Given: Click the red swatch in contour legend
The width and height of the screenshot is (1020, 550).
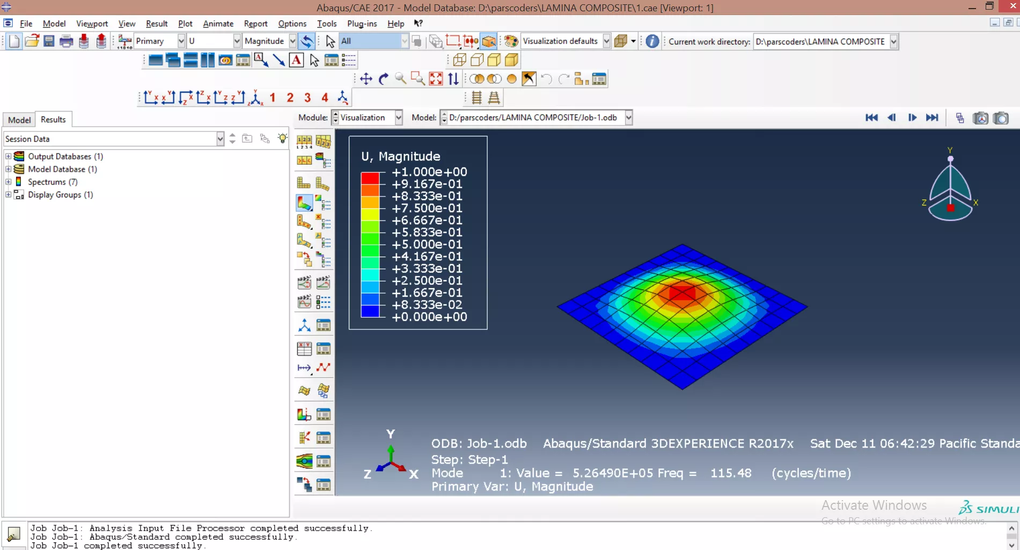Looking at the screenshot, I should [x=370, y=178].
